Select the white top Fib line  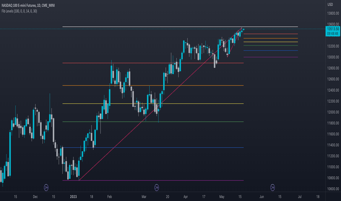180,27
